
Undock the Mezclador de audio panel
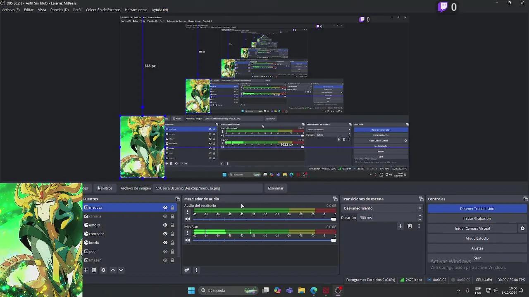tap(335, 199)
